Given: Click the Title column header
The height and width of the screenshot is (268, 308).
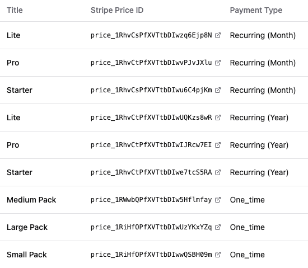Looking at the screenshot, I should (x=15, y=10).
